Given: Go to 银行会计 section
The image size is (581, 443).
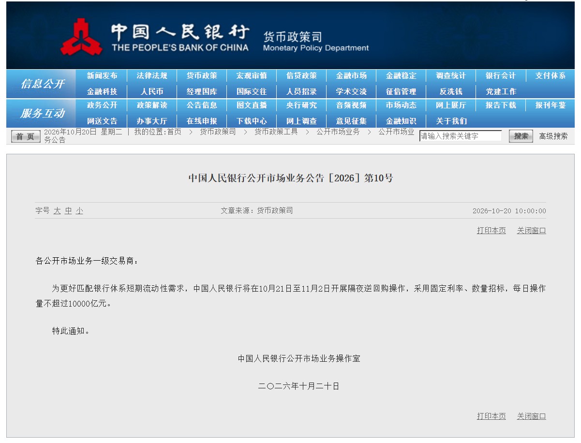Looking at the screenshot, I should [x=501, y=76].
